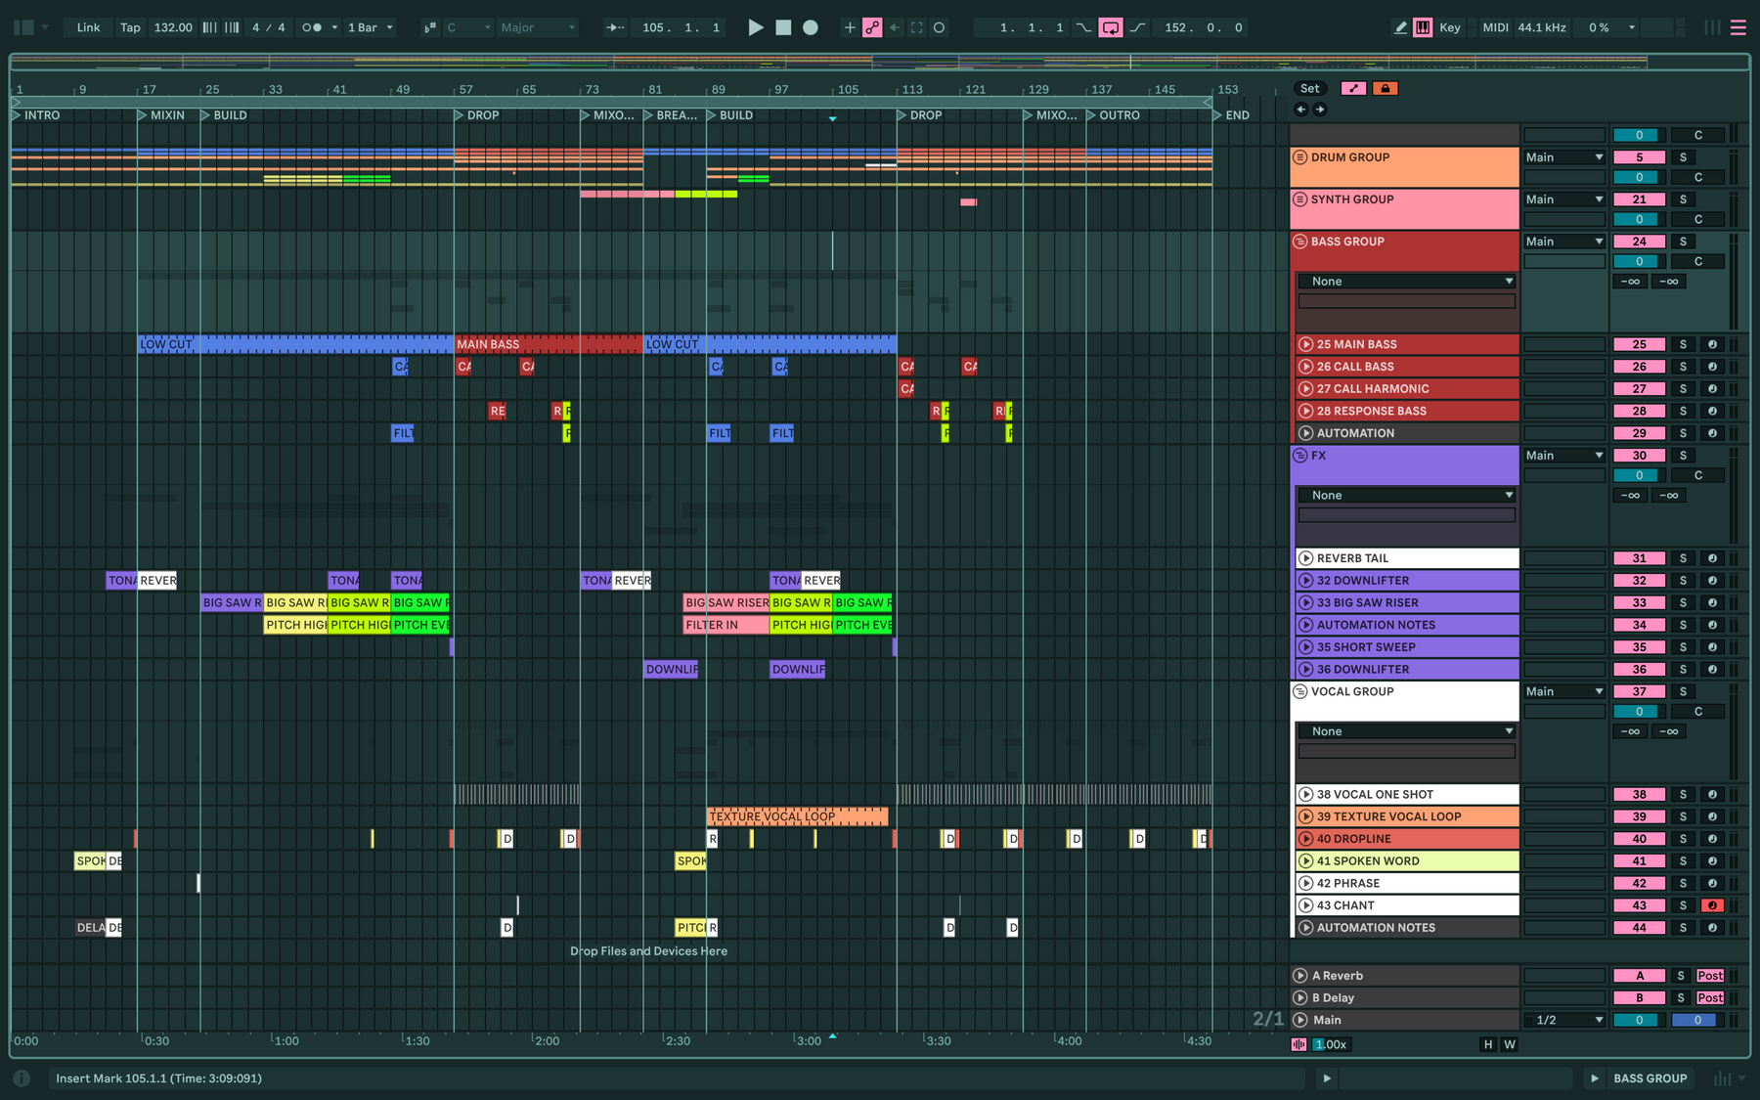
Task: Toggle the Computer MIDI Keyboard icon
Action: point(1423,27)
